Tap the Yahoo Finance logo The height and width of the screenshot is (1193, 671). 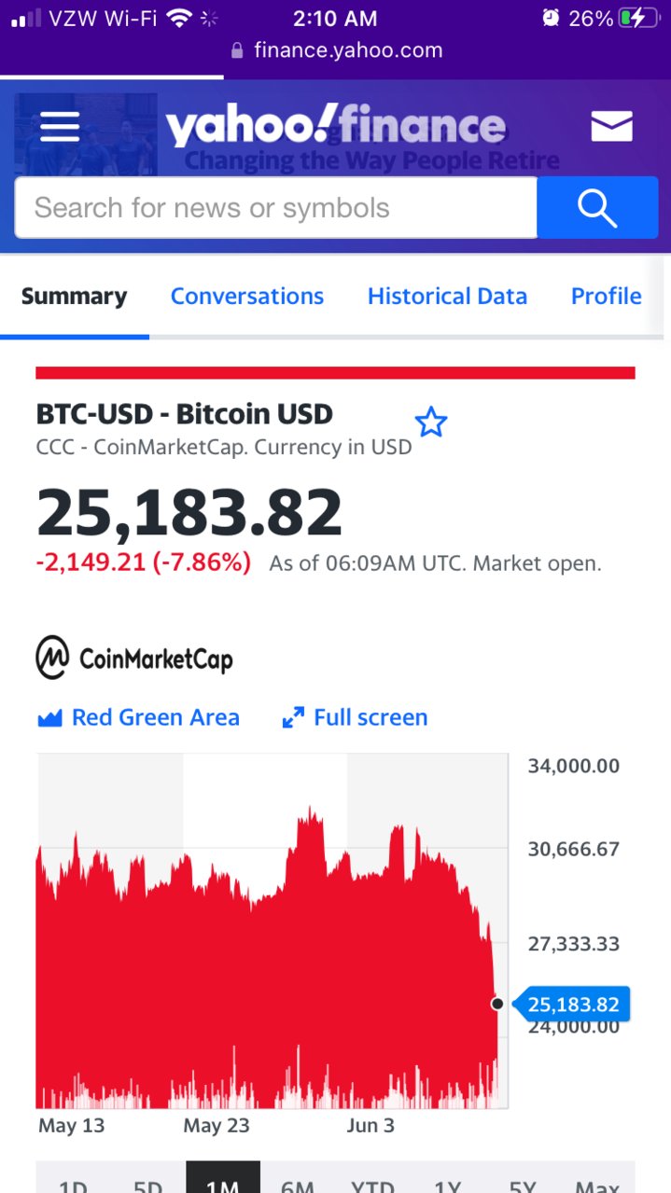(336, 126)
